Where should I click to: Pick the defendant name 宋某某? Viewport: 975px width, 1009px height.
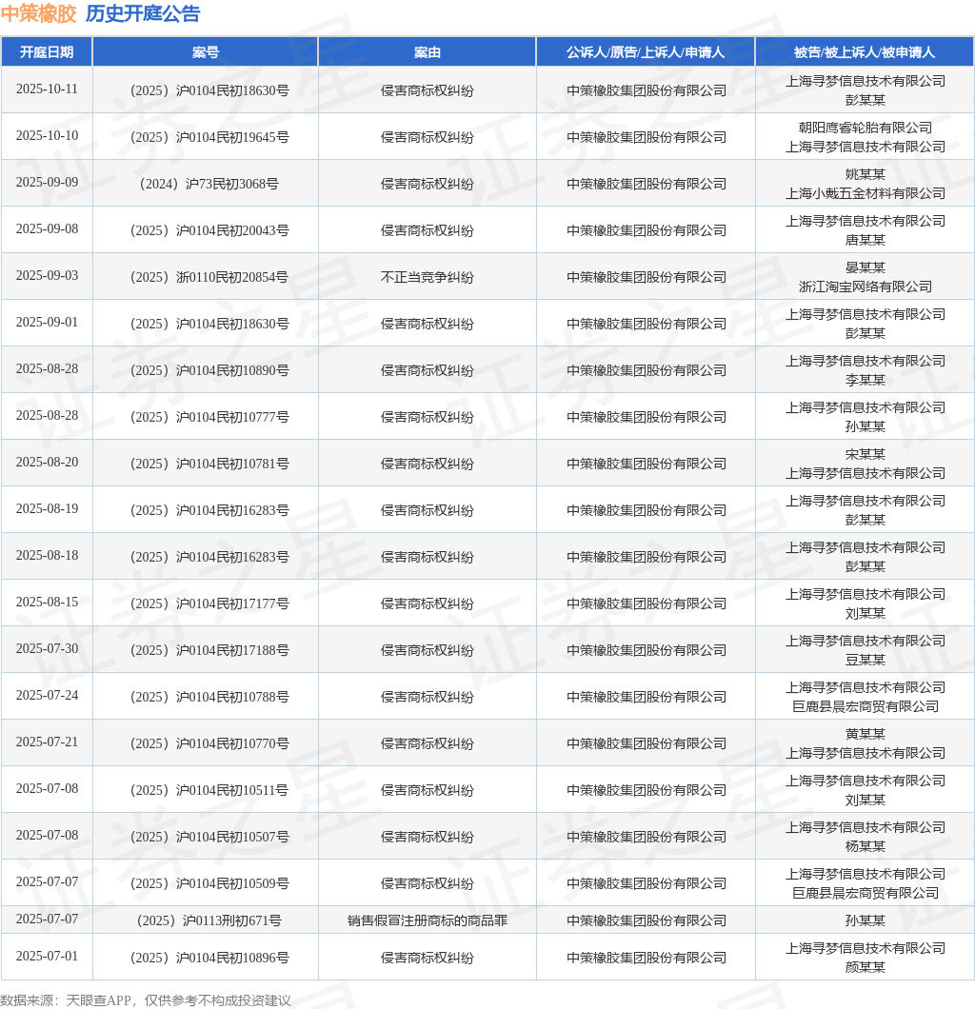(865, 454)
